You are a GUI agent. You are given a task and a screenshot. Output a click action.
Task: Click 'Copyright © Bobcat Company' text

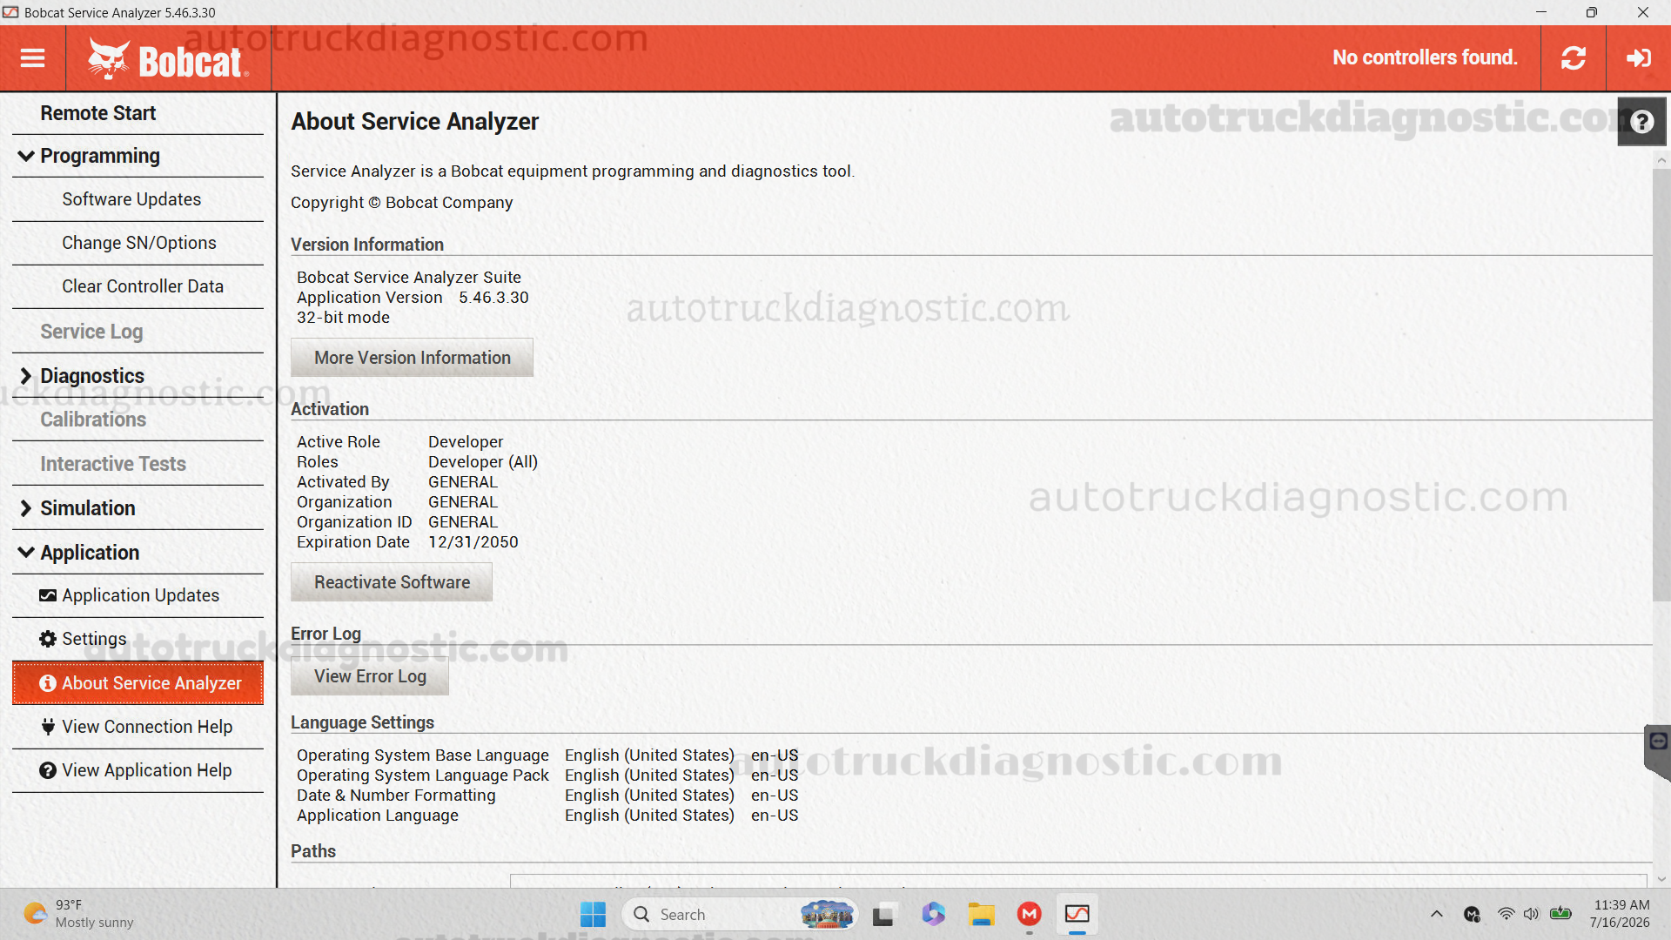pyautogui.click(x=401, y=203)
